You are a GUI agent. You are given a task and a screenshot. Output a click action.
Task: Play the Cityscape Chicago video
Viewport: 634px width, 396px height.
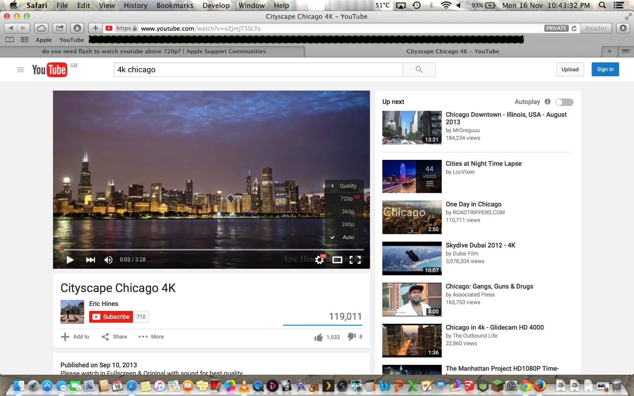click(70, 260)
